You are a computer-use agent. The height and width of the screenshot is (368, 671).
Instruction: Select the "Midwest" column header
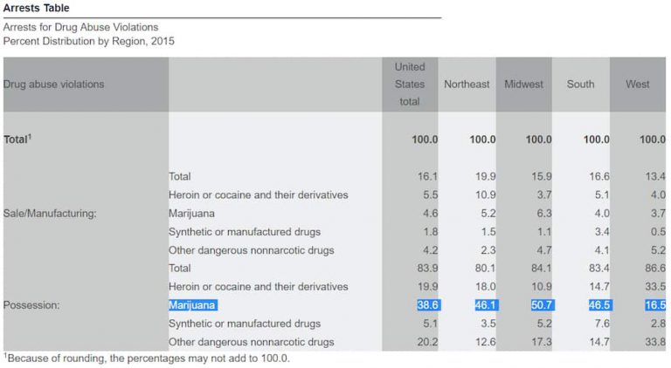point(523,85)
